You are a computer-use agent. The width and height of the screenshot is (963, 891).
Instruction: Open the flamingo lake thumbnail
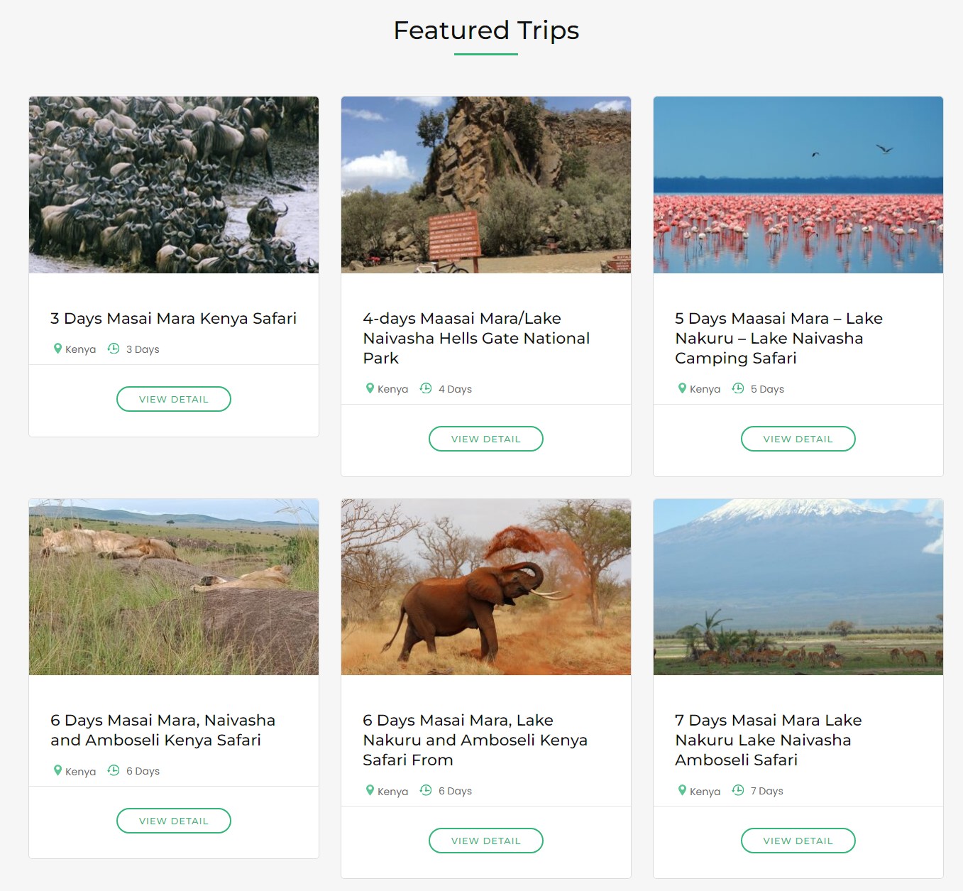(798, 185)
